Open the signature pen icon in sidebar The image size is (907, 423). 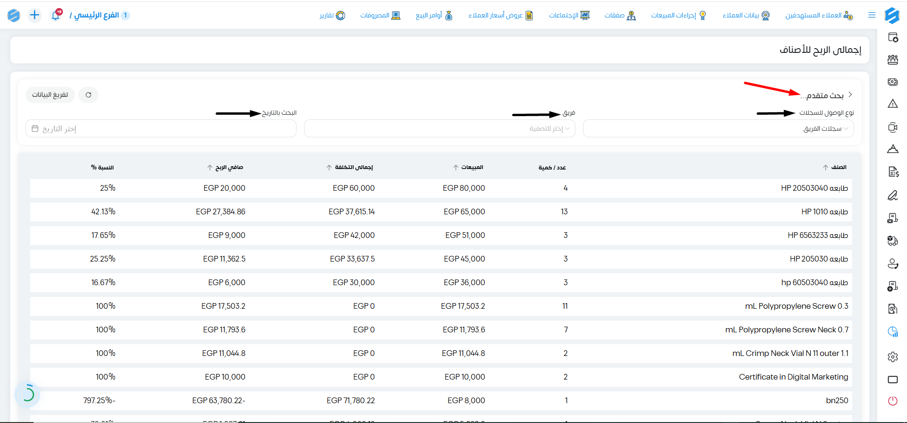[x=893, y=195]
